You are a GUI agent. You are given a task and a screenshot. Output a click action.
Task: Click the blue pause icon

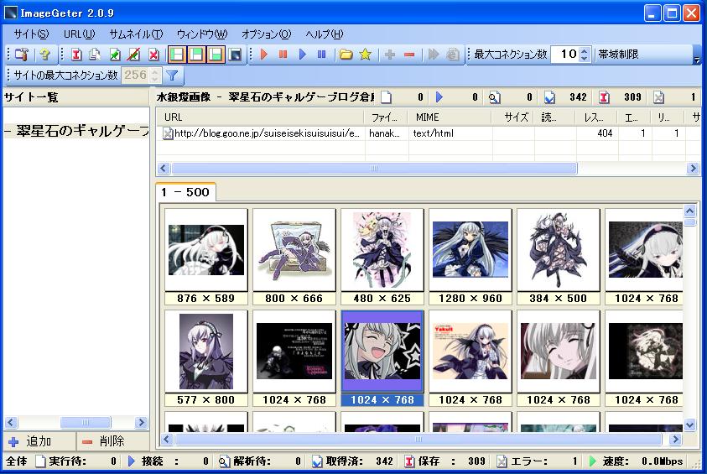click(x=321, y=55)
